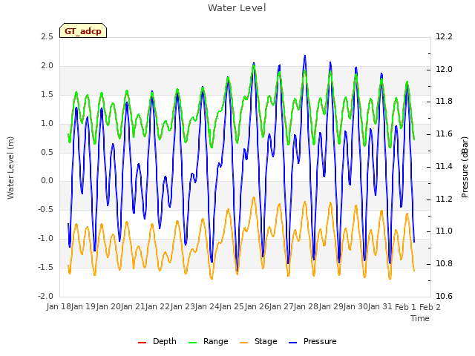Screen dimensions: 475x356
Task: Click the 12.2 pressure axis value
Action: pos(444,37)
